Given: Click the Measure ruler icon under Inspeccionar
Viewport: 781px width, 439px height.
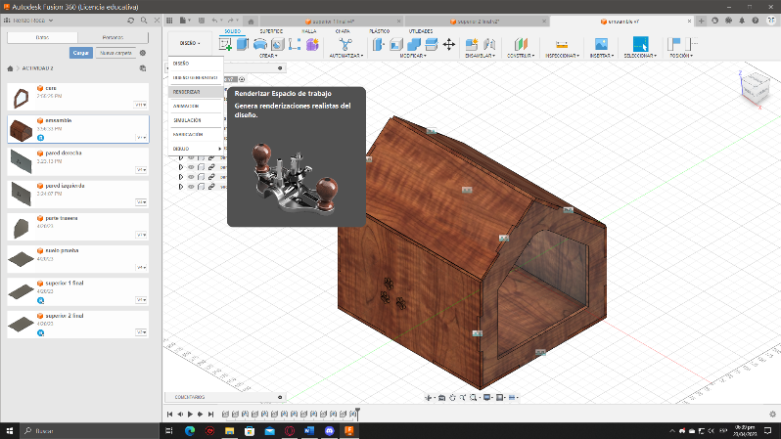Looking at the screenshot, I should (562, 44).
